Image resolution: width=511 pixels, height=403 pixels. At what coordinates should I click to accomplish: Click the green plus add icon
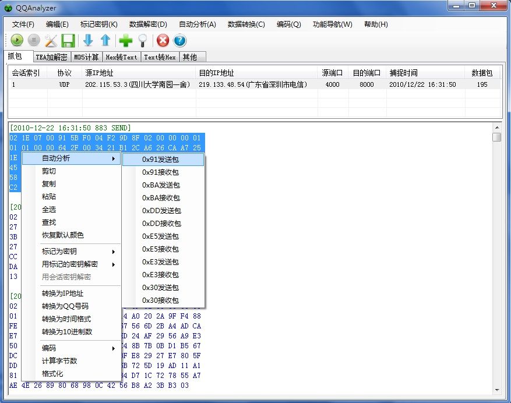point(125,41)
